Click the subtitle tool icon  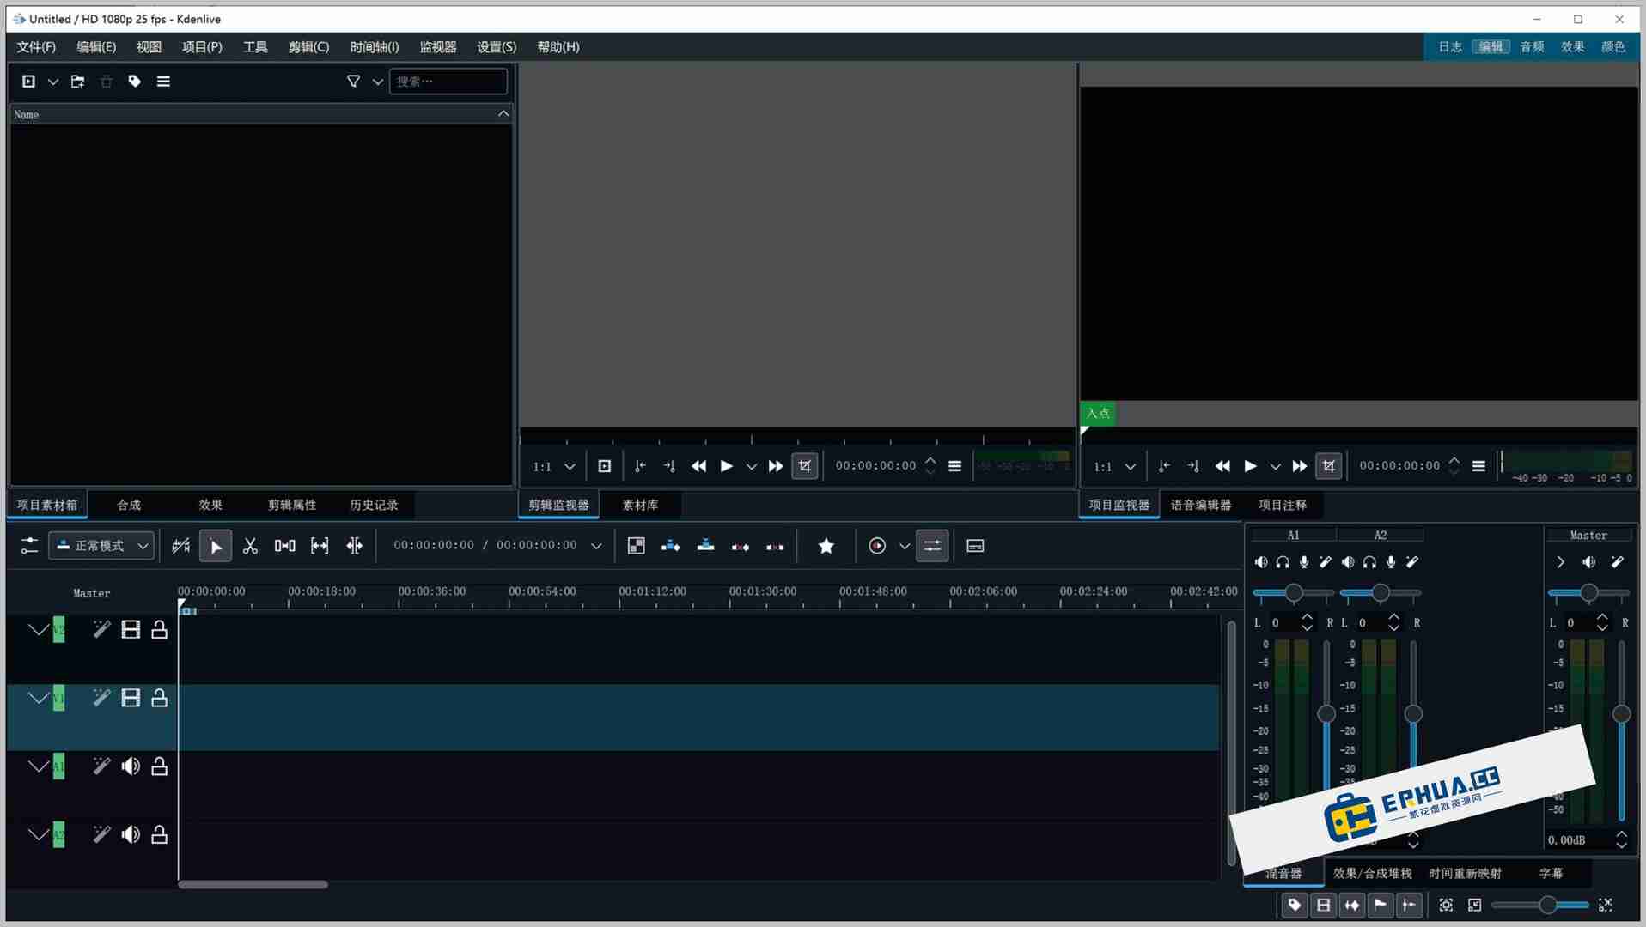976,546
